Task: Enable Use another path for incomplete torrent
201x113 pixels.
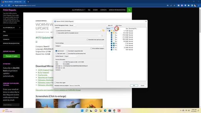Action: tap(57, 33)
